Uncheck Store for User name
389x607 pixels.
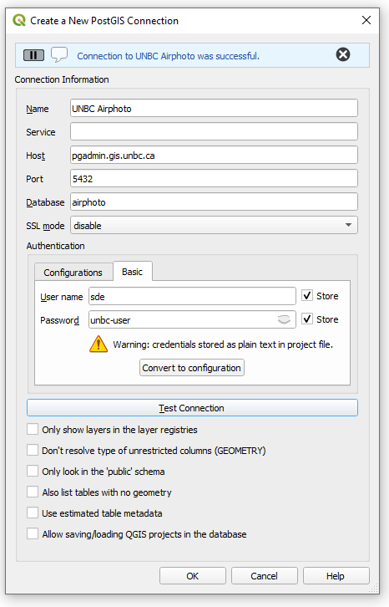tap(307, 296)
